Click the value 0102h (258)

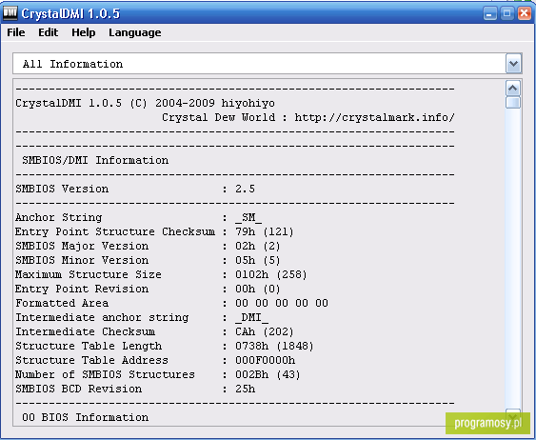(271, 275)
